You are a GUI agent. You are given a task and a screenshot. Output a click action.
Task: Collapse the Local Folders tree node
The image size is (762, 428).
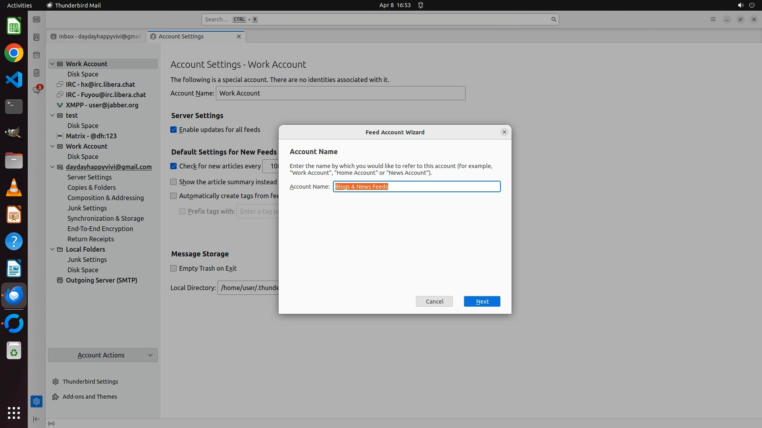pyautogui.click(x=52, y=249)
